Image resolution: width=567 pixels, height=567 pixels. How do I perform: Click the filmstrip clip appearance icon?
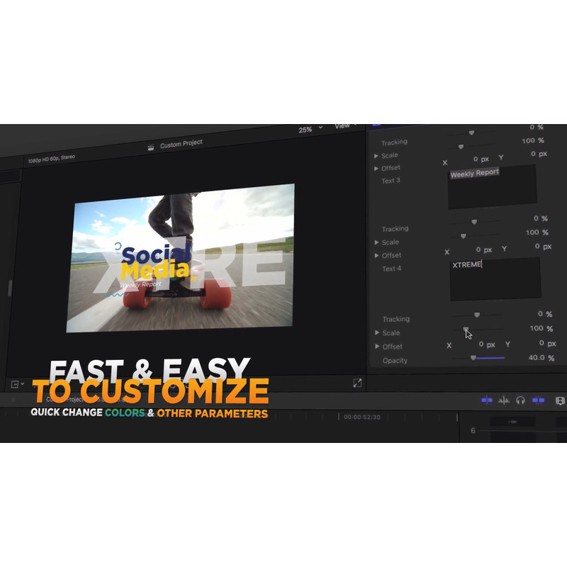[x=560, y=401]
